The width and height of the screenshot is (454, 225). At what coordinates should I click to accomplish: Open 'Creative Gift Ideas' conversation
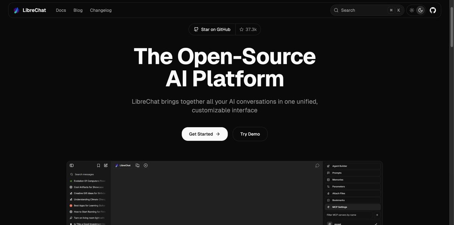(87, 193)
